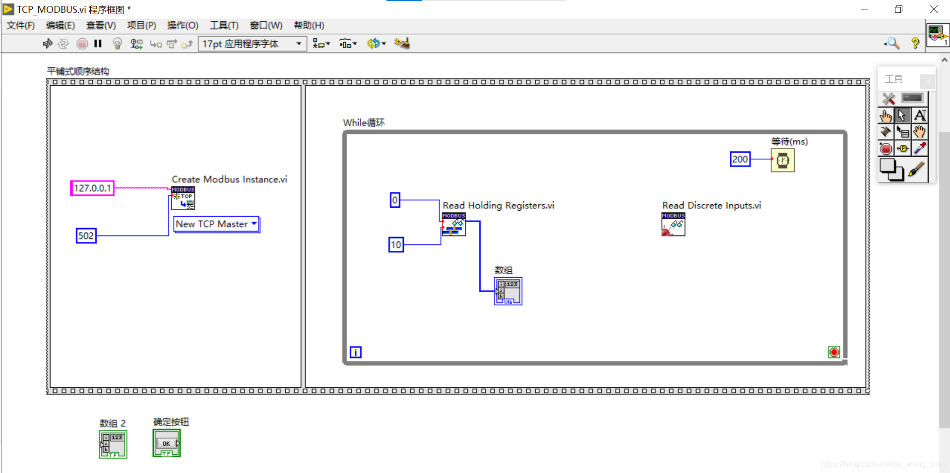Toggle Retain Wire Values button
This screenshot has width=950, height=473.
[x=136, y=44]
